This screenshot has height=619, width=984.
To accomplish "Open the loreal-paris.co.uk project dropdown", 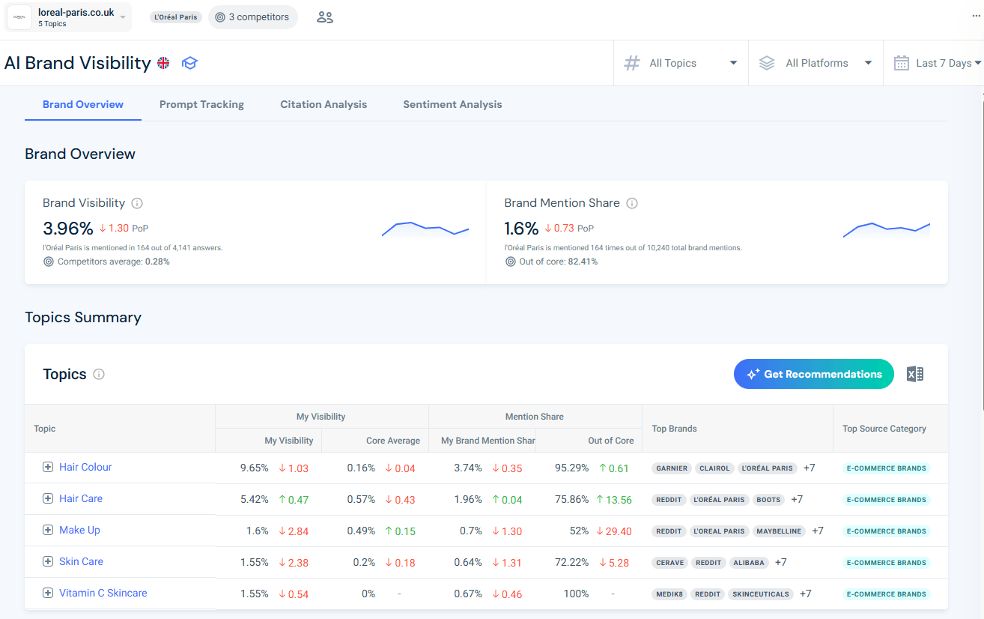I will [69, 17].
